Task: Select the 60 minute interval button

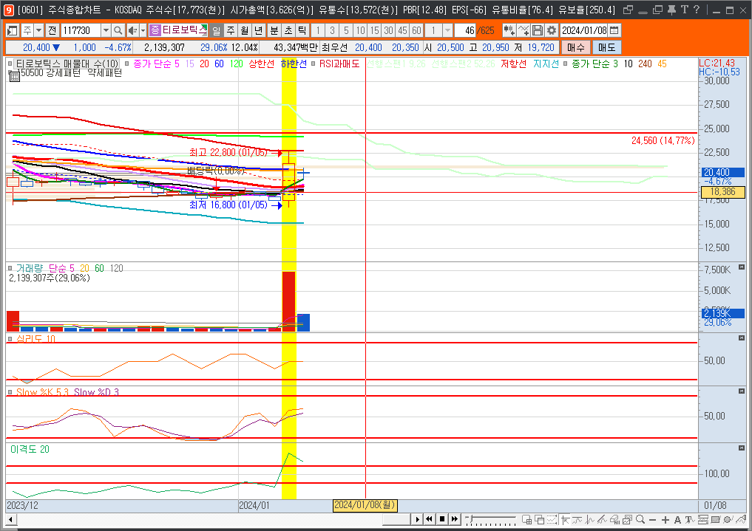Action: click(x=416, y=30)
